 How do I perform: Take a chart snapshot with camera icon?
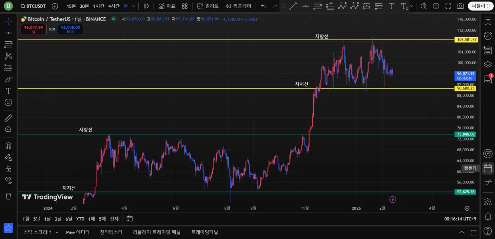pyautogui.click(x=460, y=6)
